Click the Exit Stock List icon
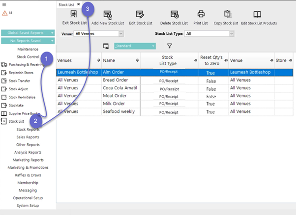 click(73, 15)
